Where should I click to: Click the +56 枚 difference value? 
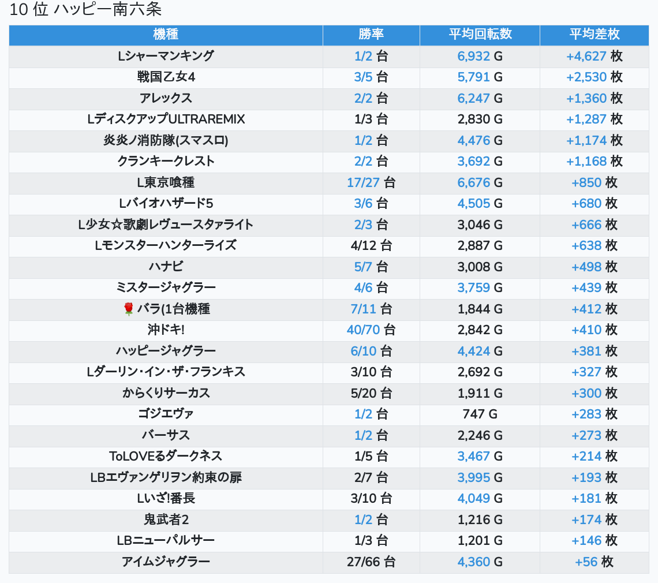coord(594,562)
